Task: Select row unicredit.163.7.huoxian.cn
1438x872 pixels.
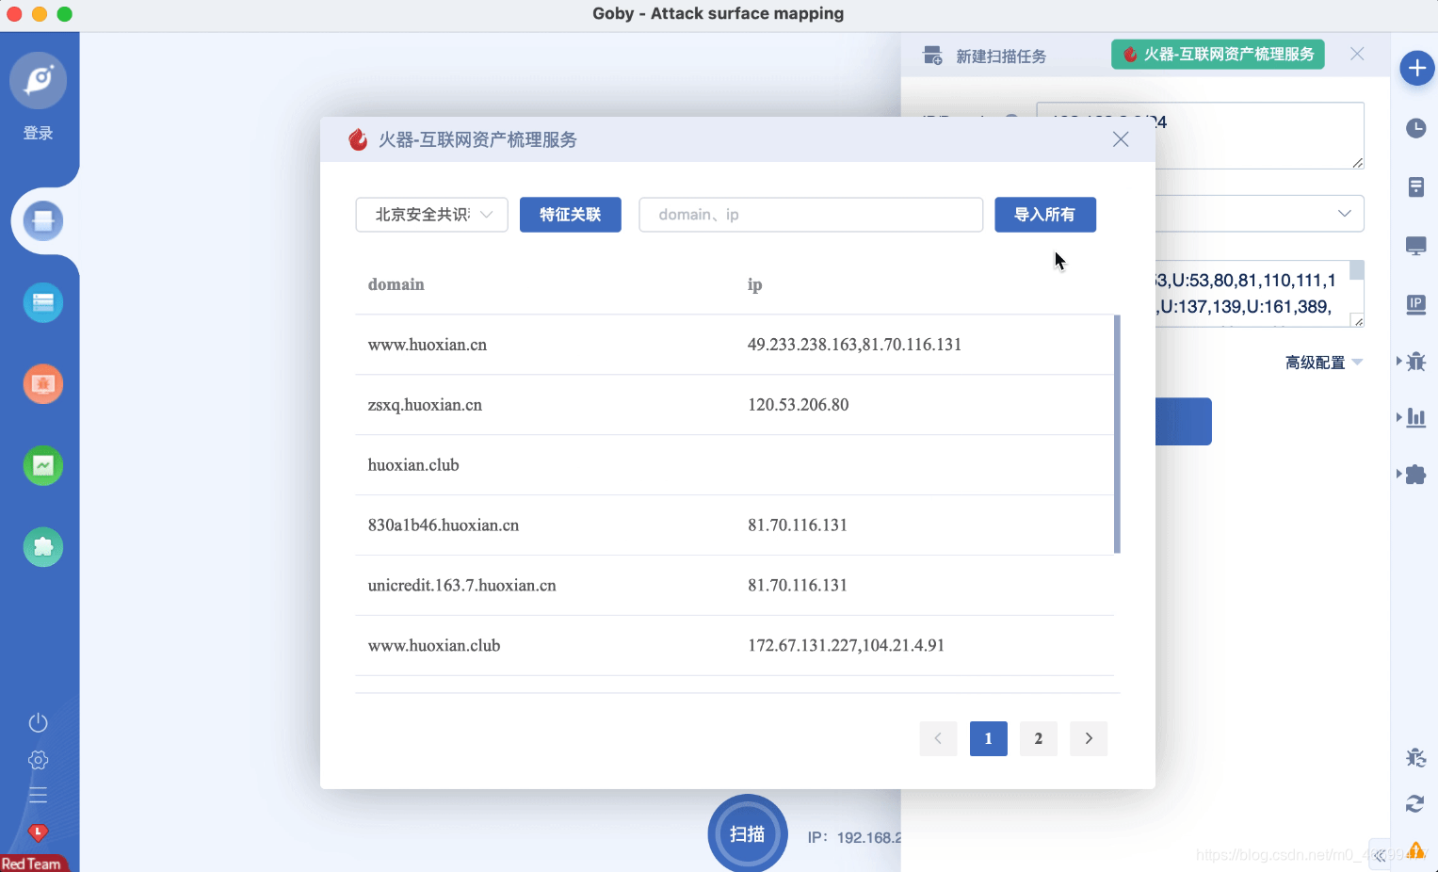Action: point(735,586)
